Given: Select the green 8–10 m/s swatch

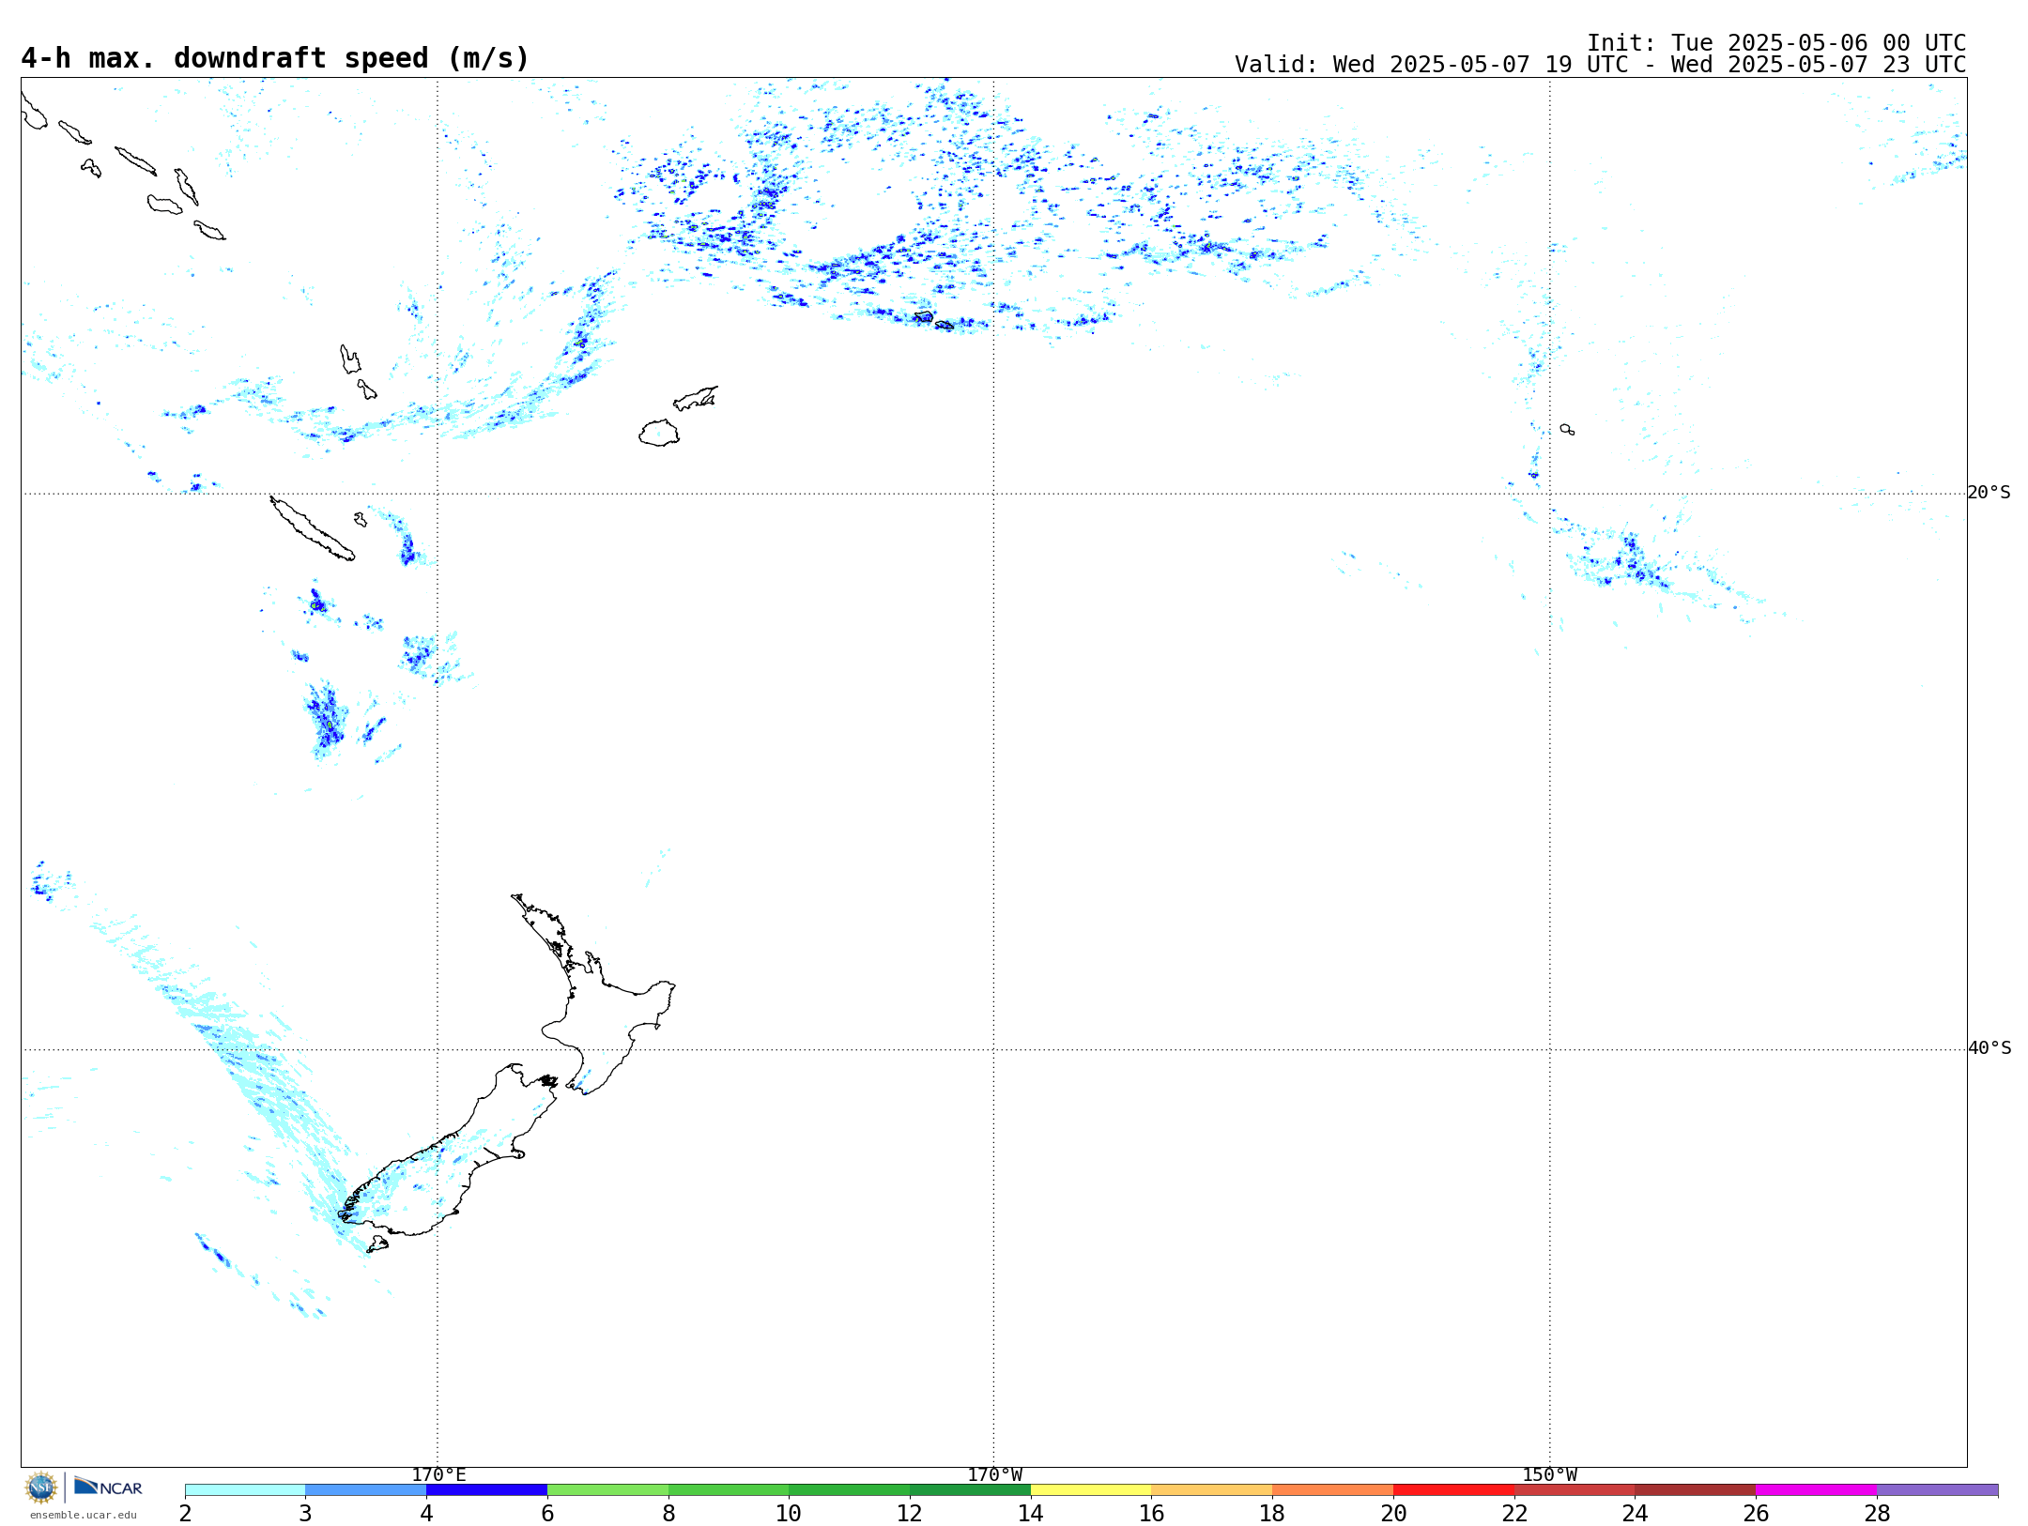Looking at the screenshot, I should click(729, 1490).
